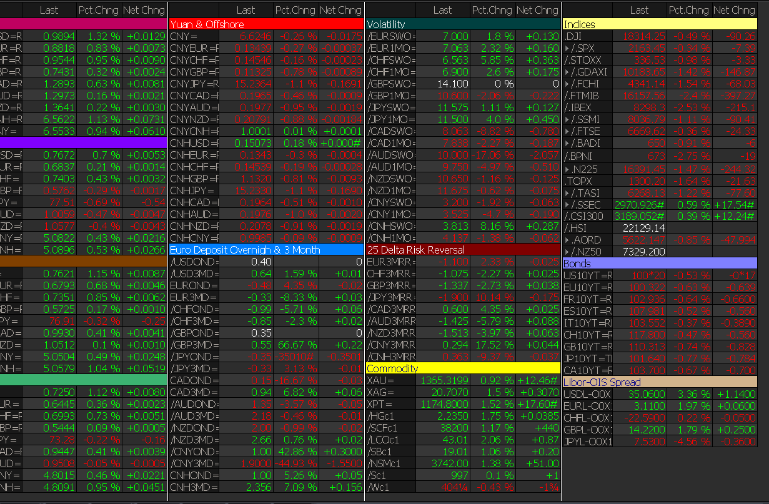Click the /.HSI last value 22129.14
This screenshot has height=504, width=769.
pos(643,229)
